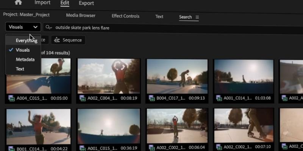Click clip type icon for B004_C017 clip
The height and width of the screenshot is (151, 303).
151,98
